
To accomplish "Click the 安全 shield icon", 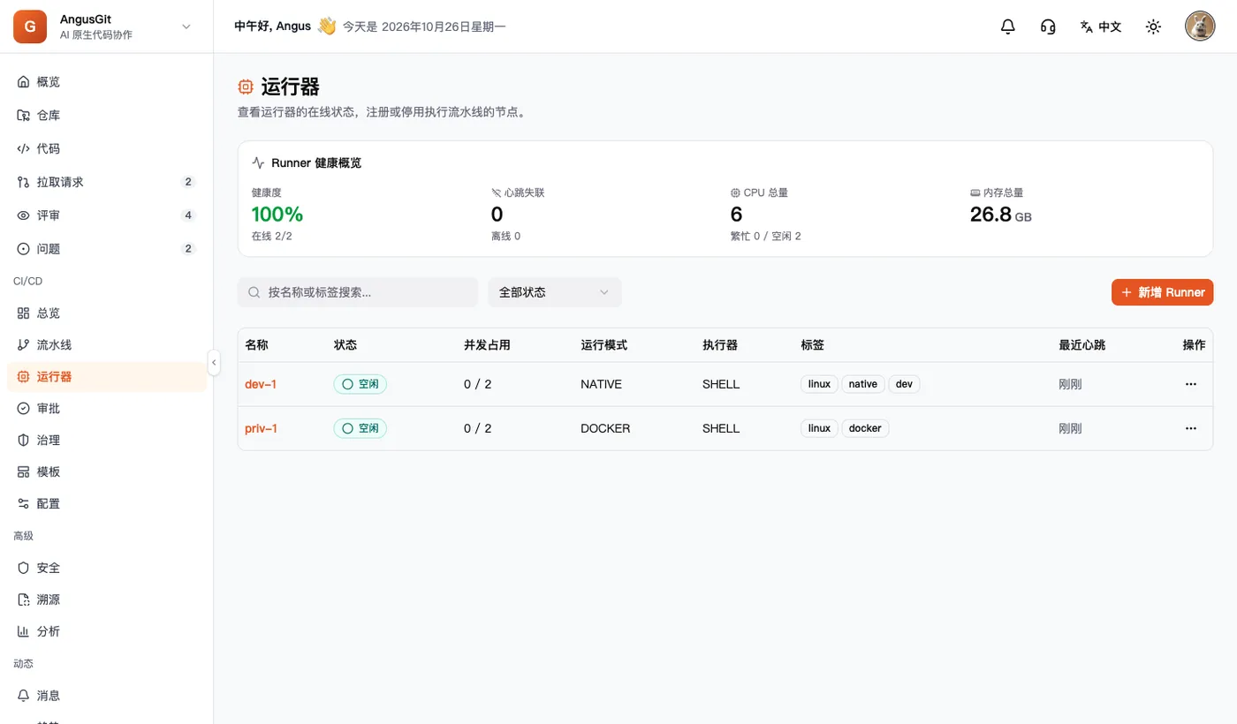I will (24, 568).
